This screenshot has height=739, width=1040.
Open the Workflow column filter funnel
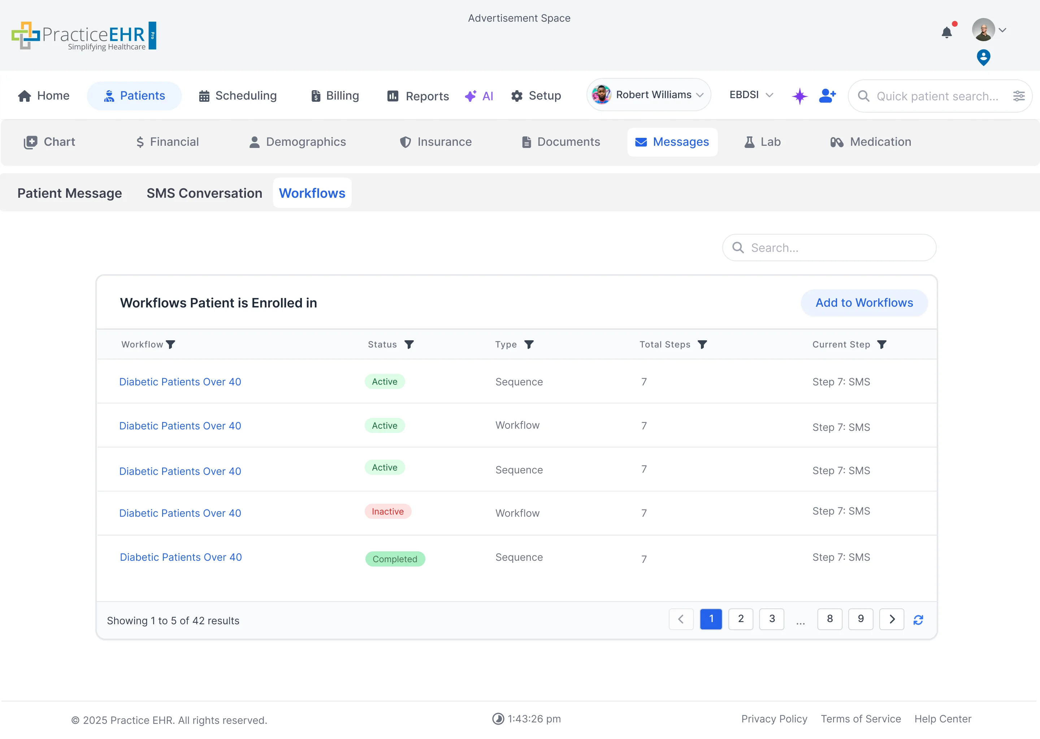click(x=171, y=345)
